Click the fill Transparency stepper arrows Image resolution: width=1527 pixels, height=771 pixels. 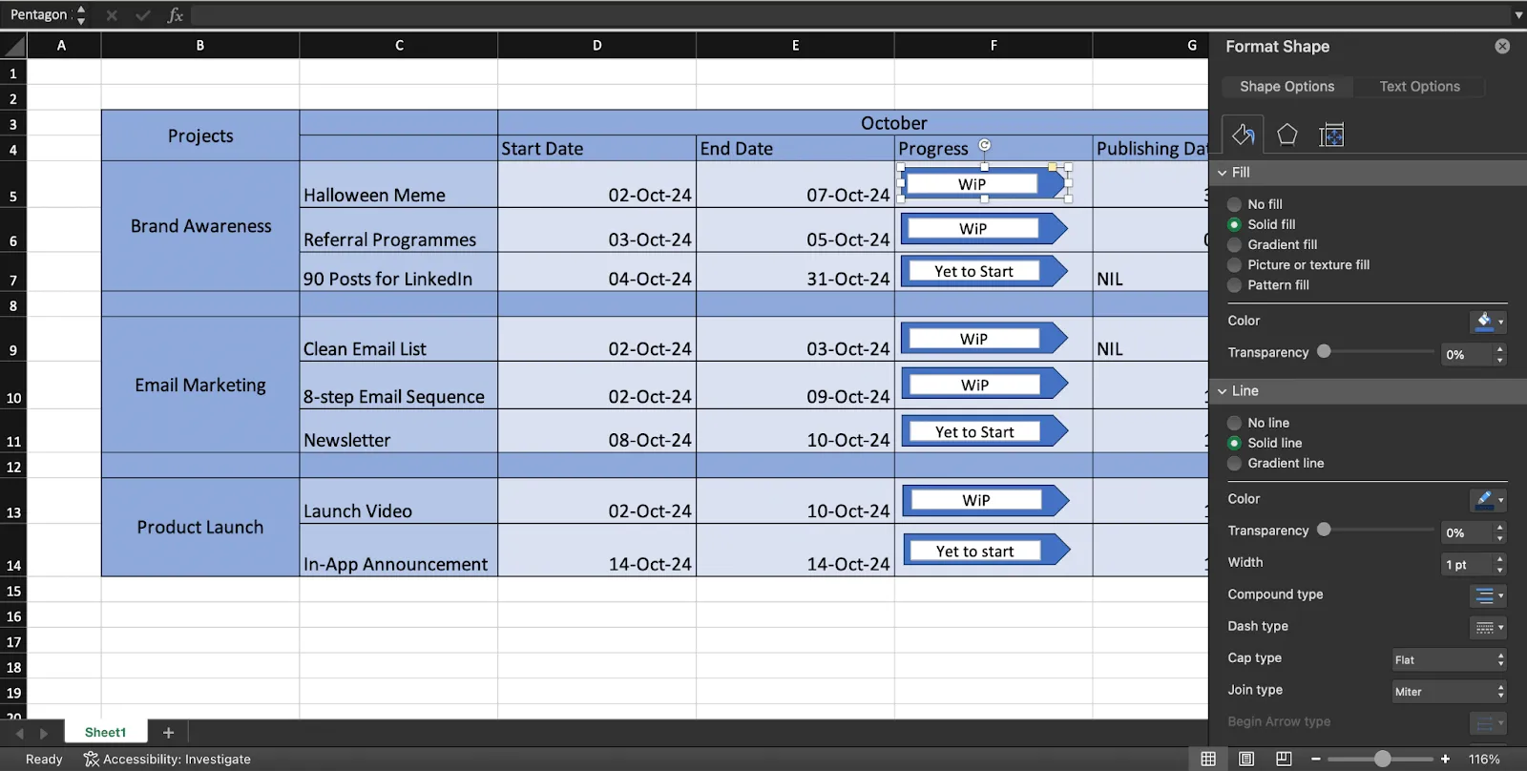pyautogui.click(x=1500, y=354)
